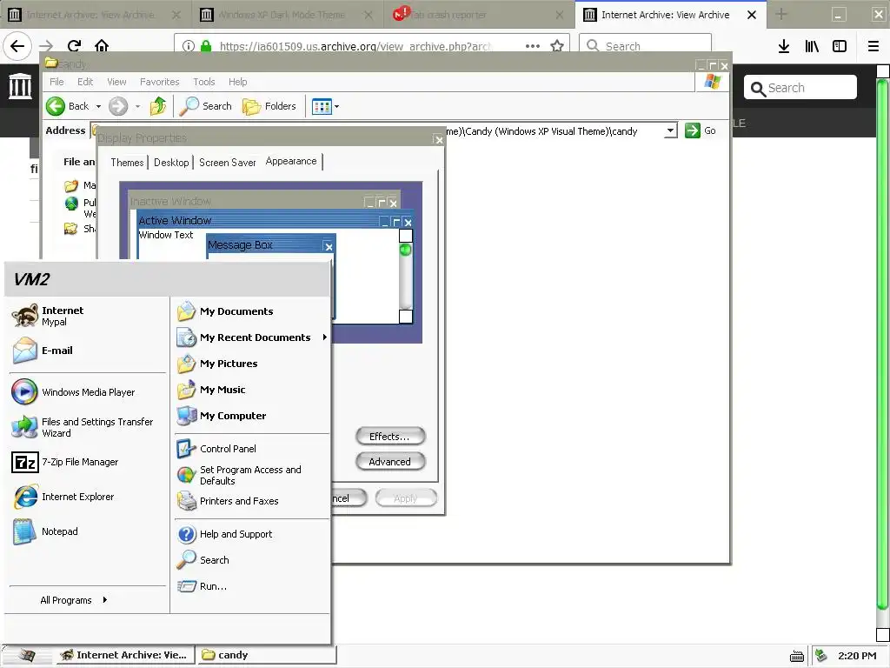Toggle browser sidebar icon
The image size is (890, 668).
840,46
